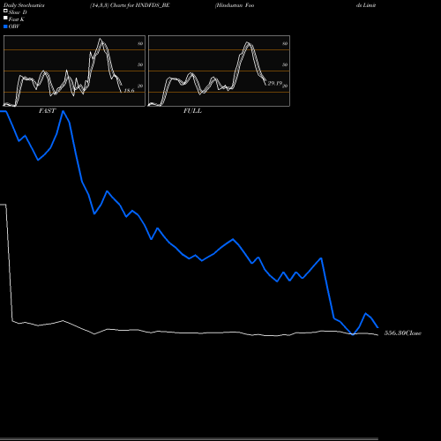Click the Fast K legend color box
The image size is (441, 441).
(x=5, y=18)
